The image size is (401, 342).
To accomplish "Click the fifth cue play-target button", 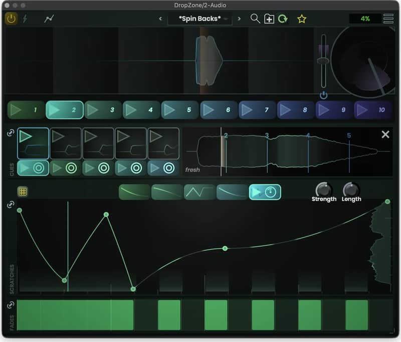I will click(163, 168).
